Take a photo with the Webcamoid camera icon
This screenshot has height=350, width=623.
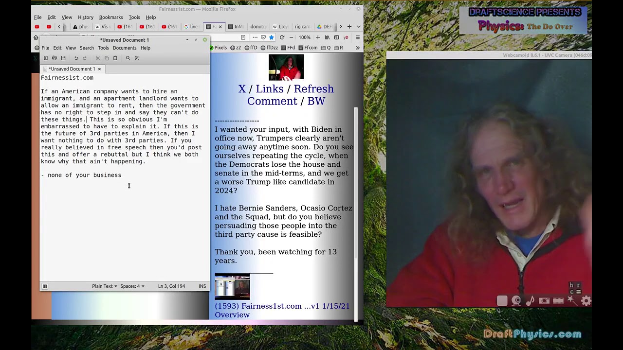544,301
